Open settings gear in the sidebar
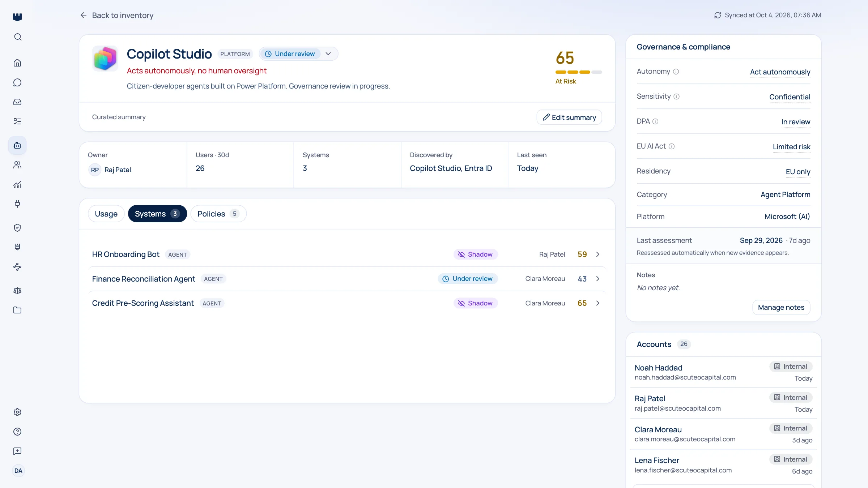Screen dimensions: 868x488 tap(17, 412)
